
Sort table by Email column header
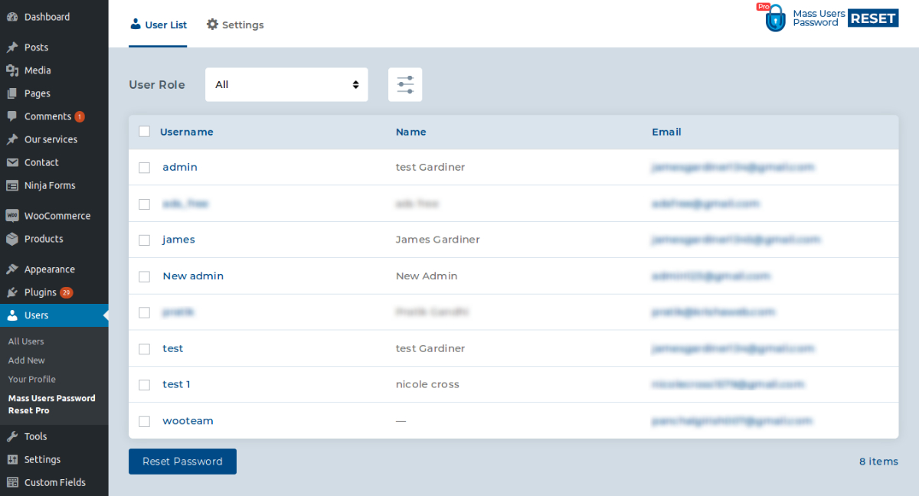[666, 132]
